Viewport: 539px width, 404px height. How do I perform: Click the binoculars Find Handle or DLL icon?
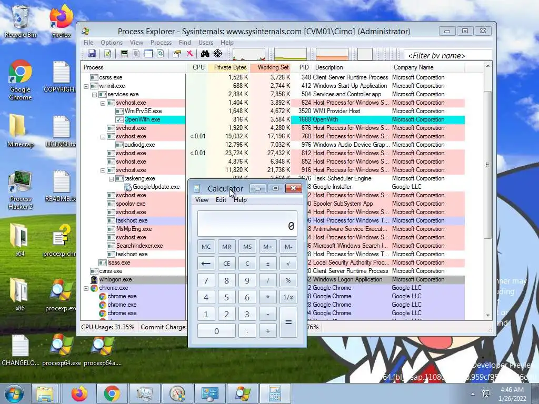[205, 54]
